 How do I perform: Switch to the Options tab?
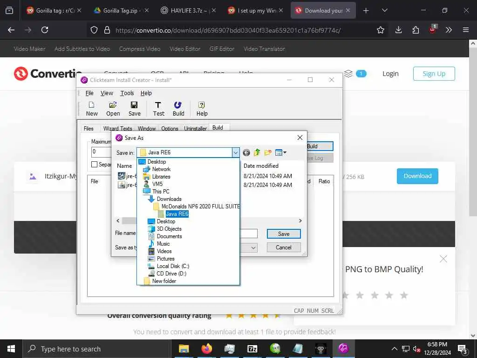click(x=170, y=129)
